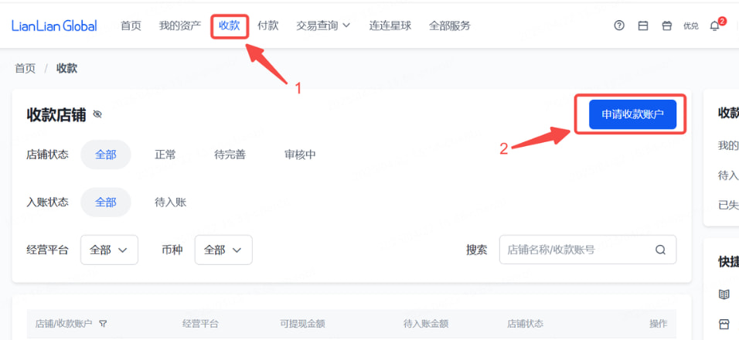Open the help question-mark icon
739x340 pixels.
(x=619, y=26)
